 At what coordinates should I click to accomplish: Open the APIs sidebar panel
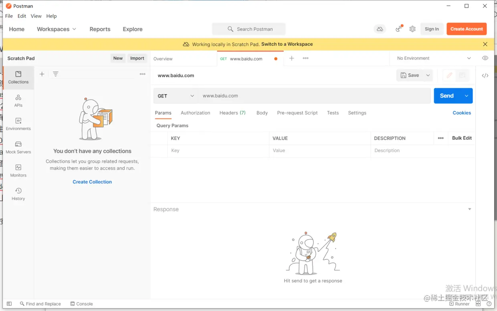coord(18,101)
